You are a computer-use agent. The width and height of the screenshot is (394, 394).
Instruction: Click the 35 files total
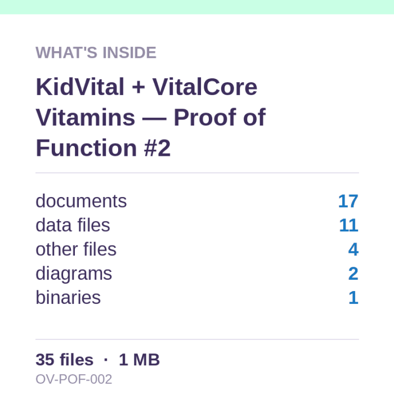(x=65, y=360)
